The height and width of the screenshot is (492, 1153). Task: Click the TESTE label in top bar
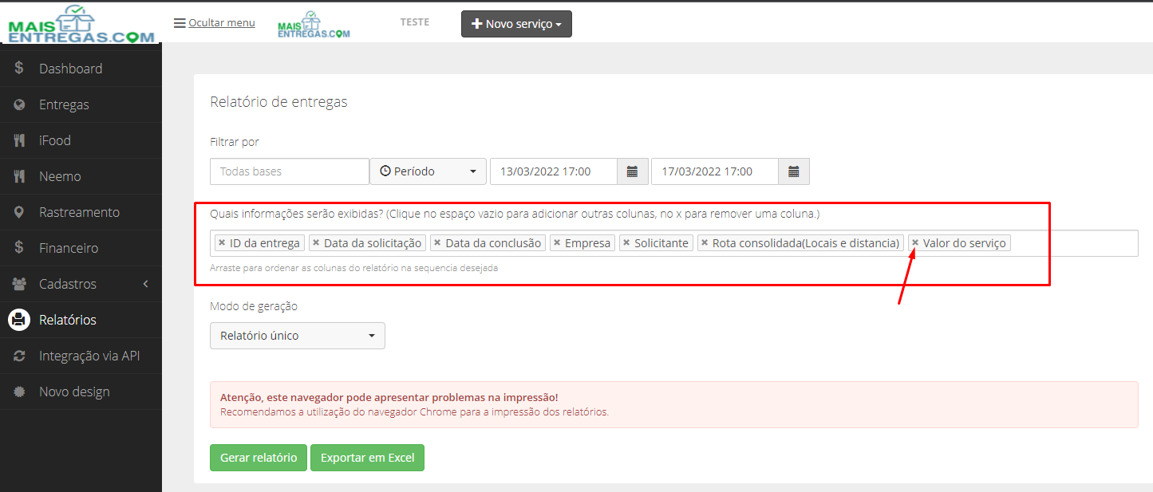click(x=415, y=22)
